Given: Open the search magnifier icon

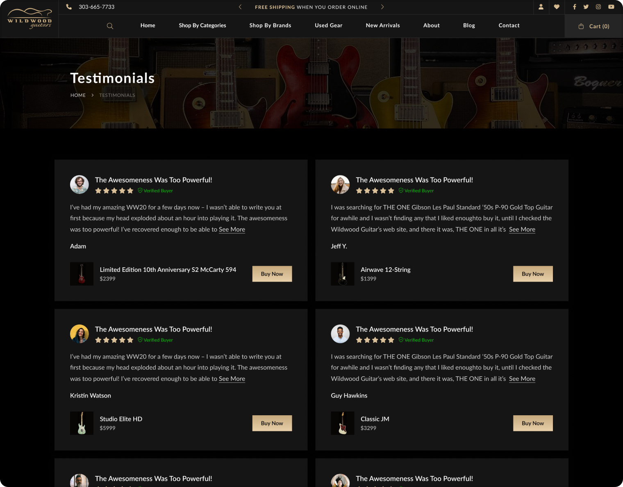Looking at the screenshot, I should click(x=110, y=26).
